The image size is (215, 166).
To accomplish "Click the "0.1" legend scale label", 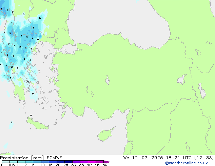I will 4,165.
